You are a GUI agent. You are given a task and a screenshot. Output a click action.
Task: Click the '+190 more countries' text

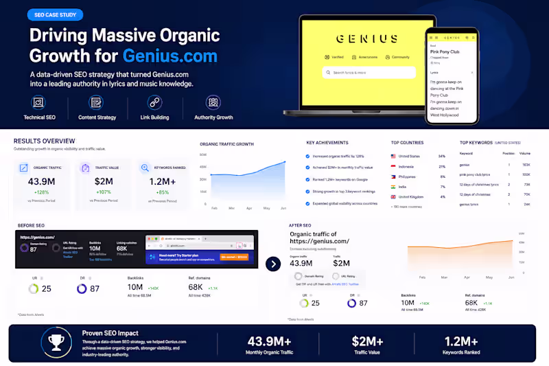[406, 207]
